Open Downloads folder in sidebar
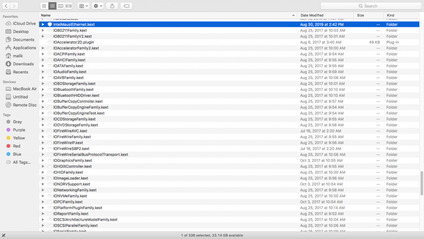 23,64
